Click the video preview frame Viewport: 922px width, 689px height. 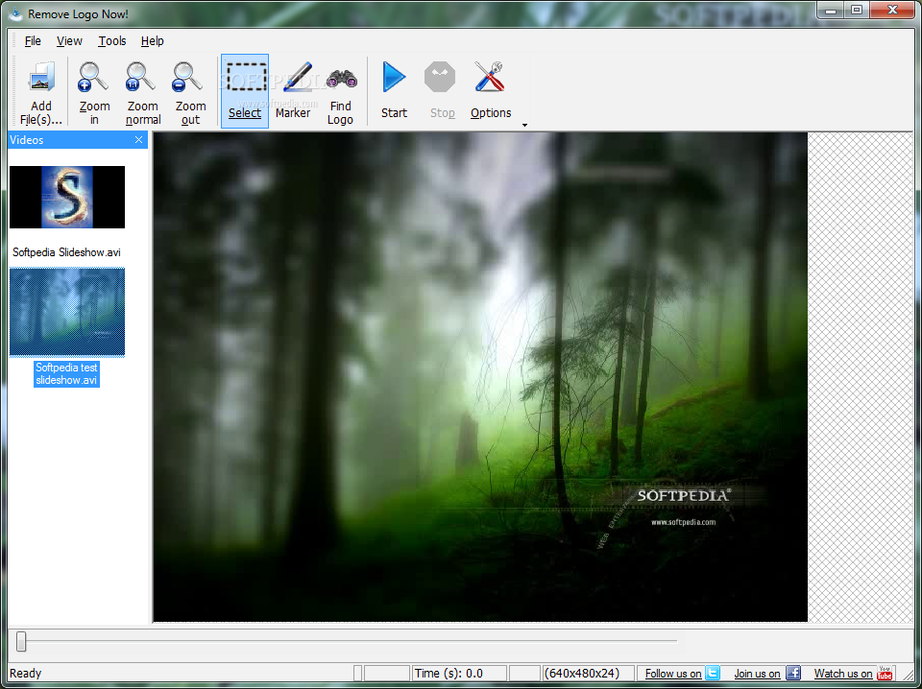pyautogui.click(x=480, y=376)
